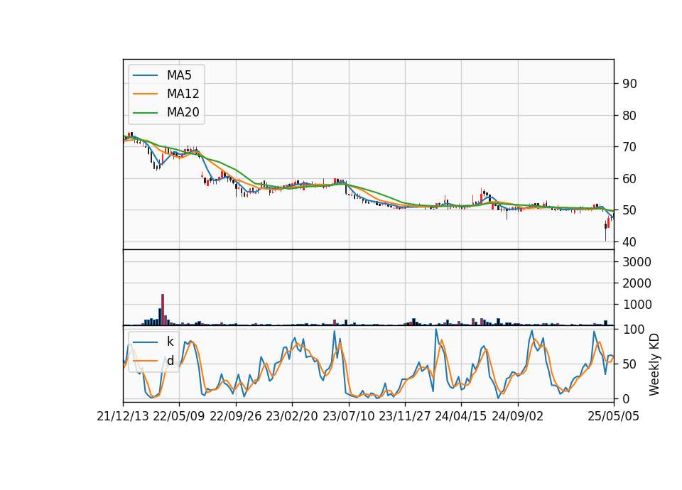Click the 60 price axis label

pos(629,179)
